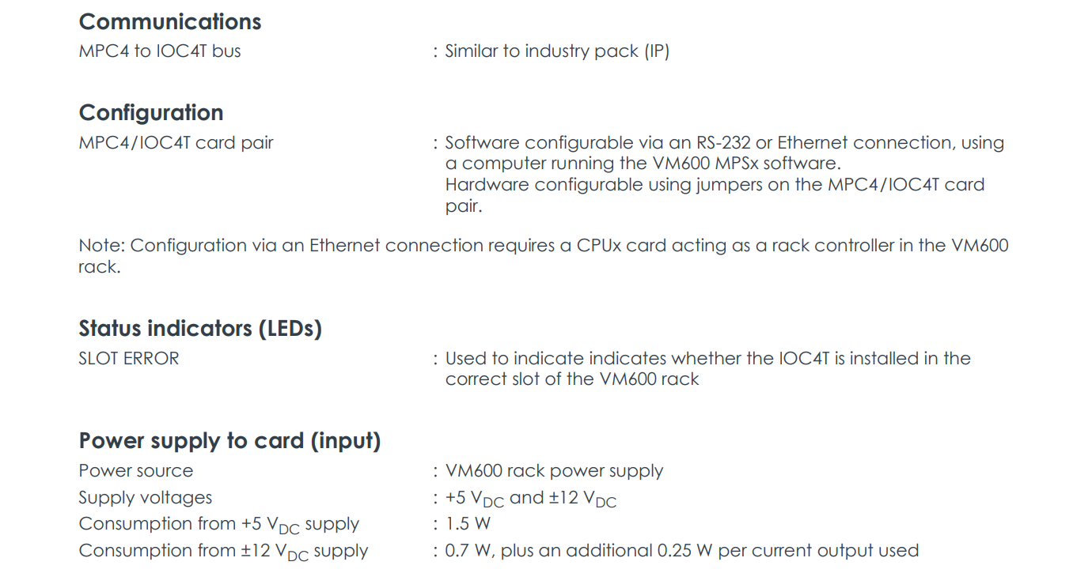The width and height of the screenshot is (1092, 573).
Task: Select the 'Similar to industry pack (IP)' text
Action: point(557,51)
